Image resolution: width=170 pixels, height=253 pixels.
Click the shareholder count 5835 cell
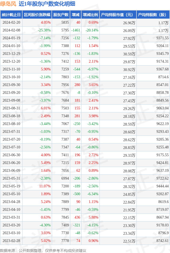coord(65,23)
